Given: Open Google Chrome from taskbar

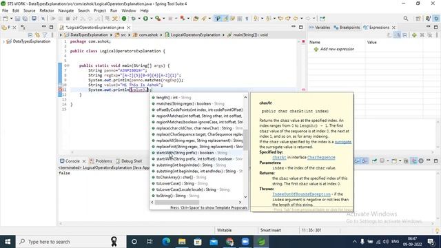Looking at the screenshot, I should click(x=229, y=242).
